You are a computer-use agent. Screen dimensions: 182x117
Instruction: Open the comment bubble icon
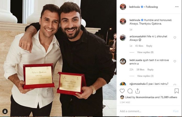point(130,91)
